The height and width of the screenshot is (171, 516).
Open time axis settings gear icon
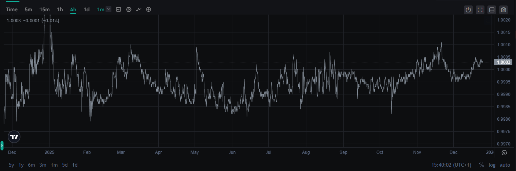click(504, 153)
